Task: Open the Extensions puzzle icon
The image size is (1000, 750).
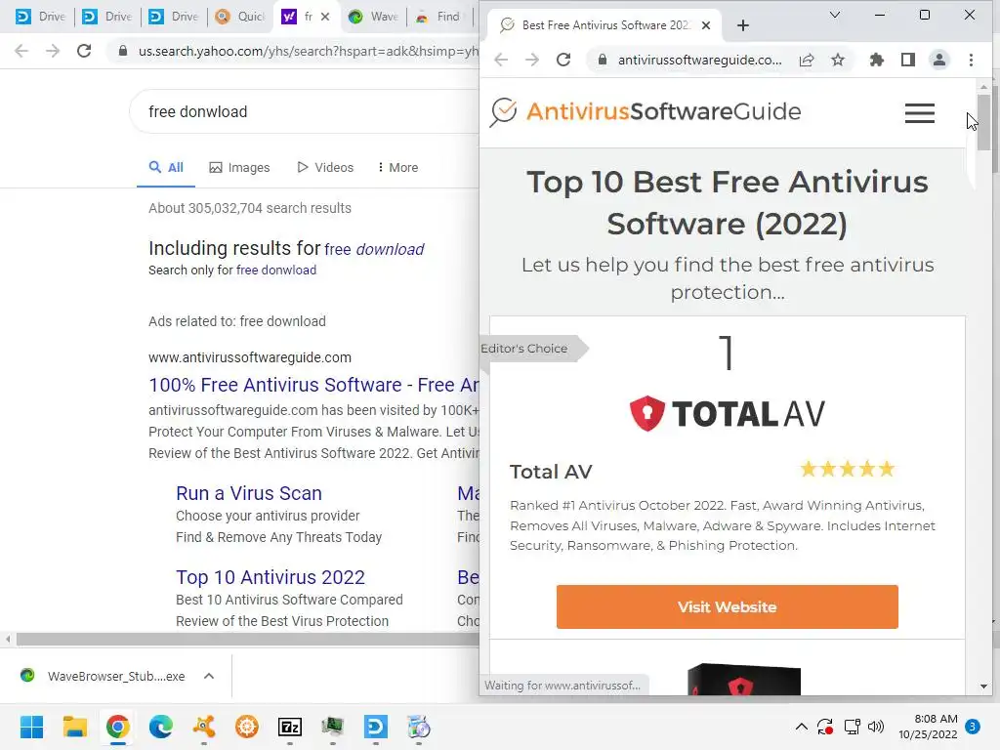Action: pos(877,60)
